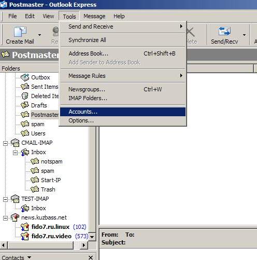257x260 pixels.
Task: Click the horizontal scrollbar thumb in folders
Action: [40, 245]
